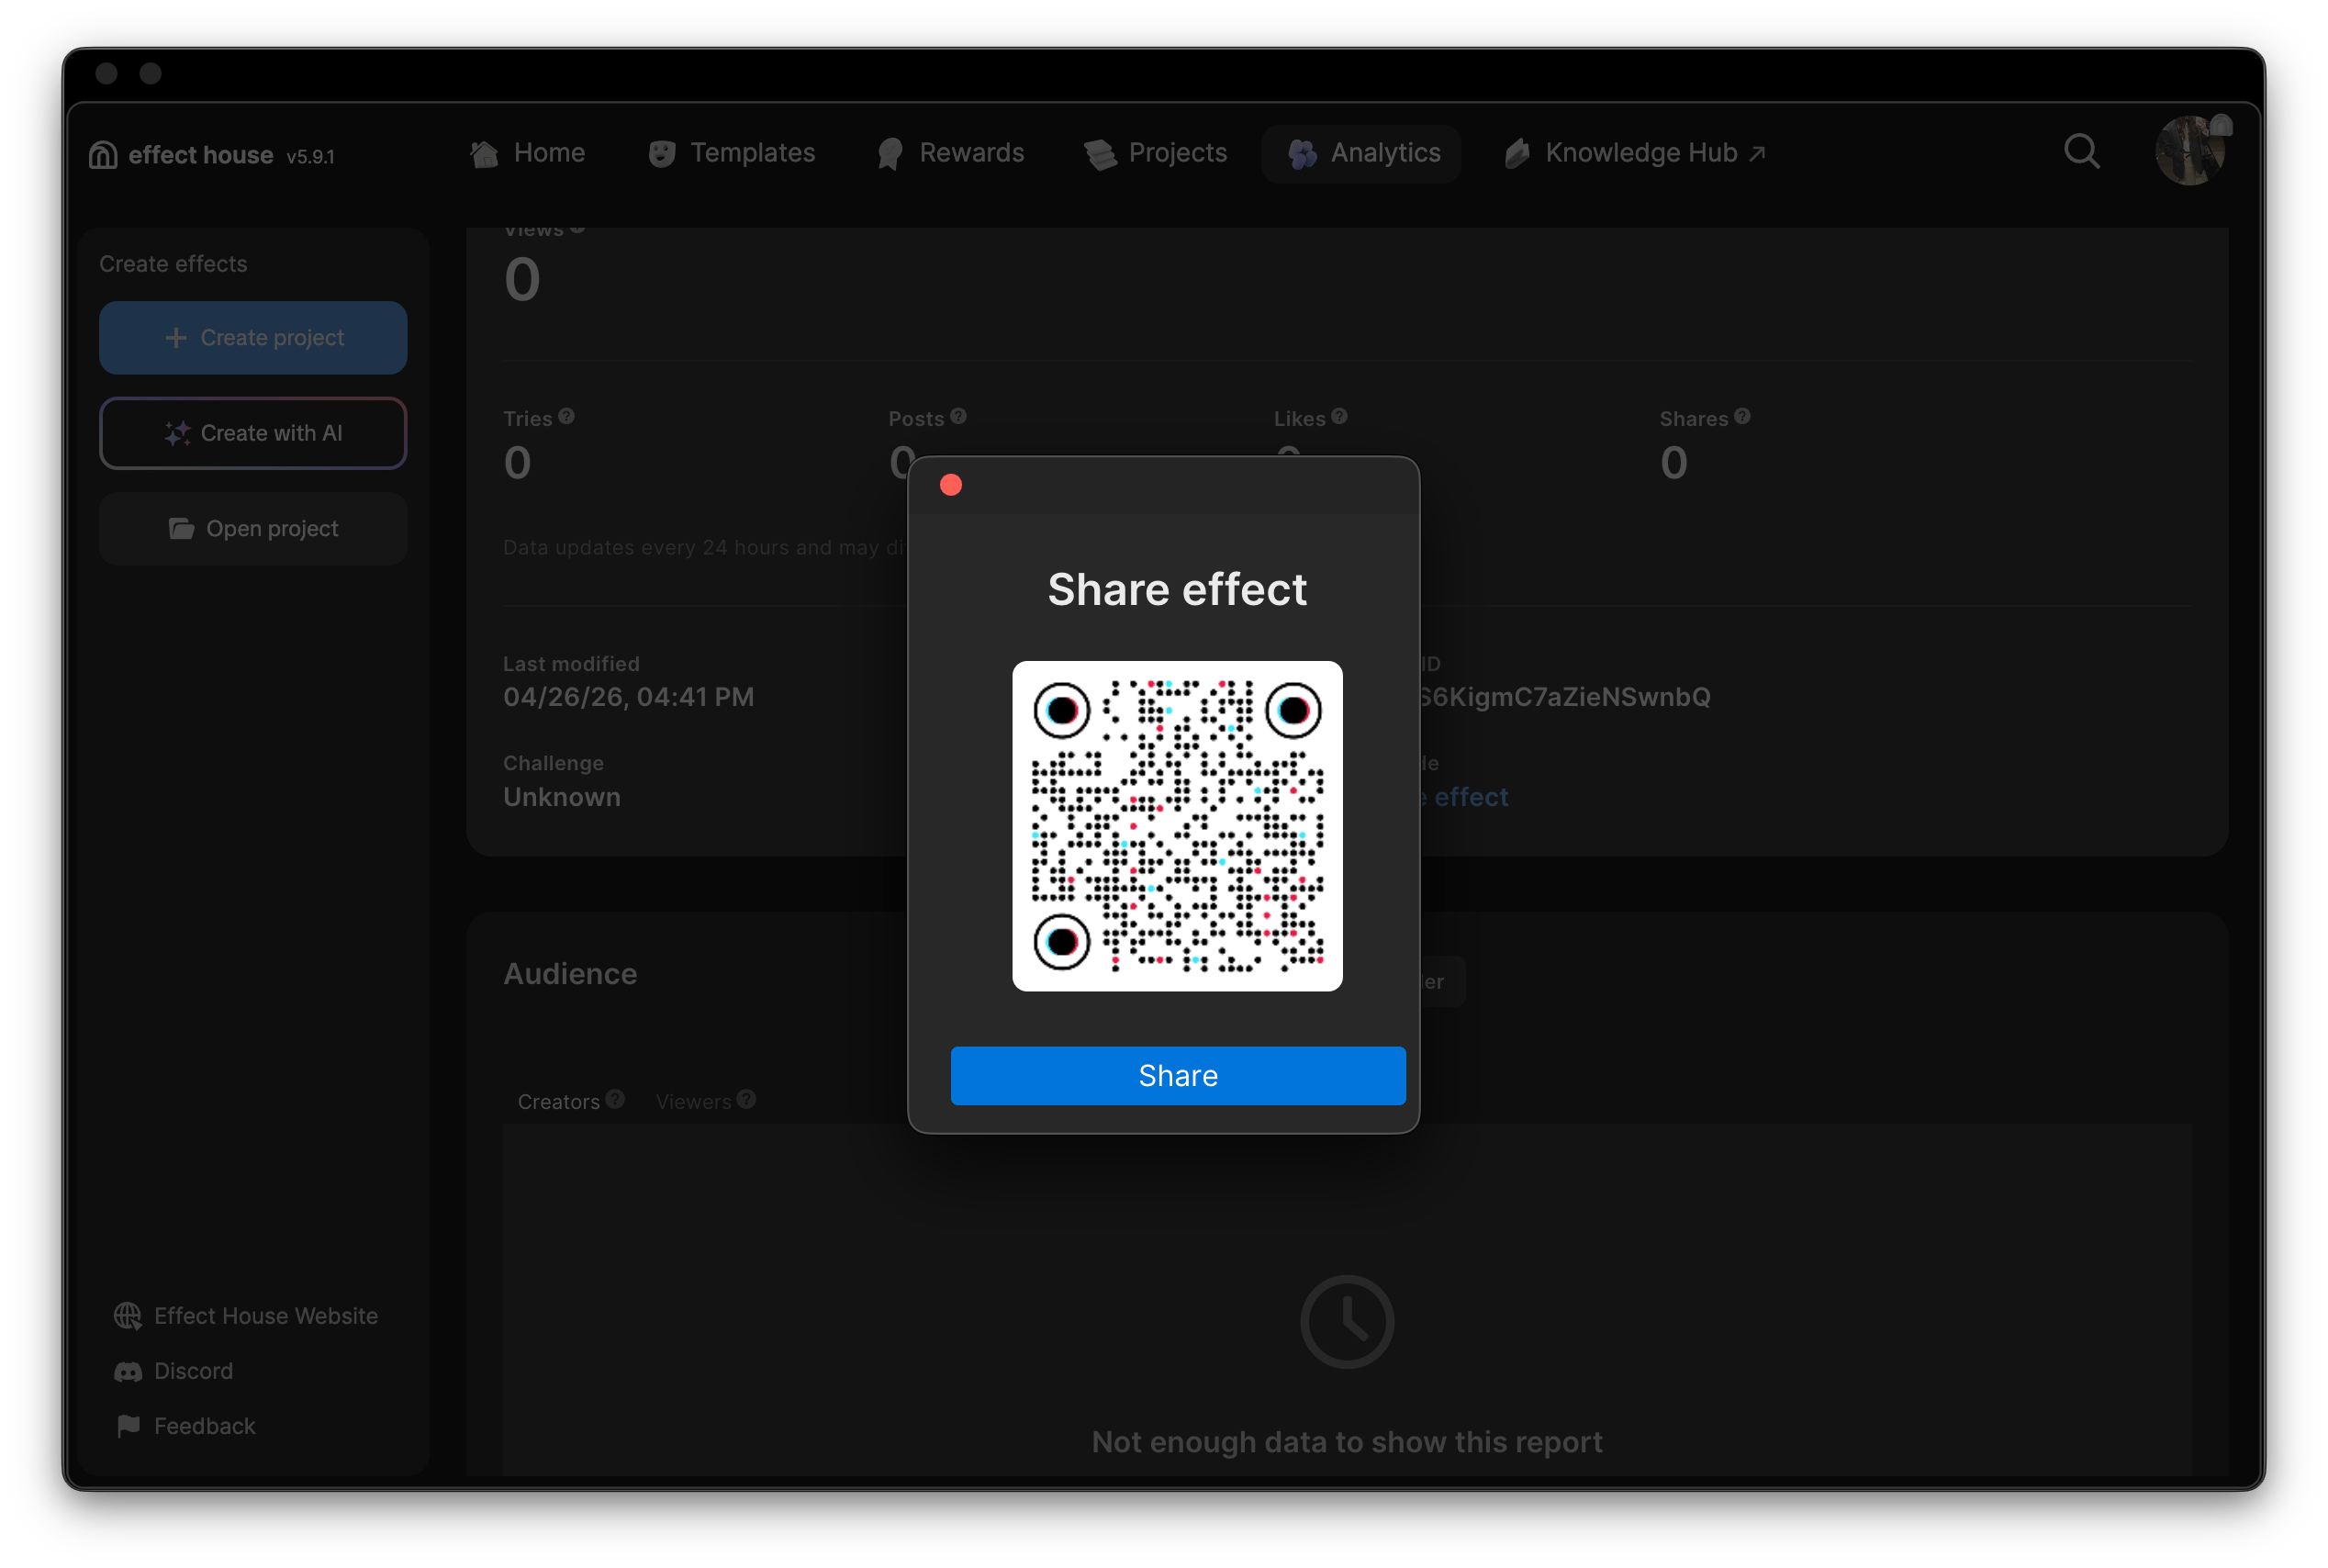Click the sparkle icon on Create with AI
This screenshot has width=2328, height=1568.
pyautogui.click(x=177, y=433)
